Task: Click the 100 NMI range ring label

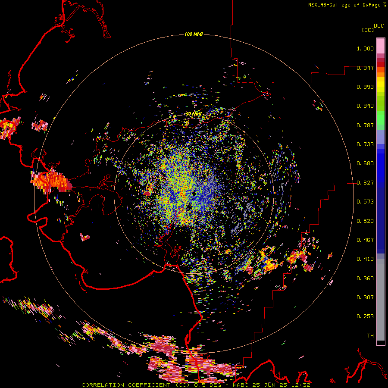Action: point(194,34)
